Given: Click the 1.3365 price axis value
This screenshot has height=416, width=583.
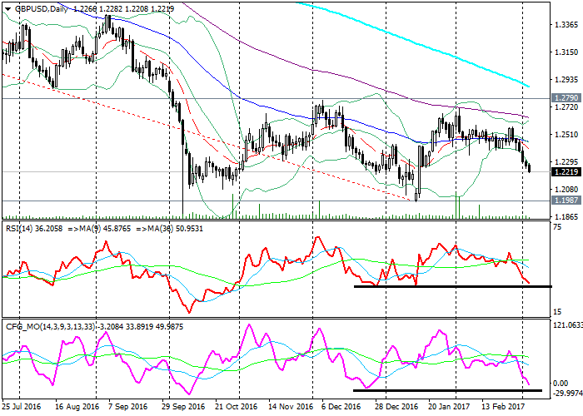Looking at the screenshot, I should (566, 25).
